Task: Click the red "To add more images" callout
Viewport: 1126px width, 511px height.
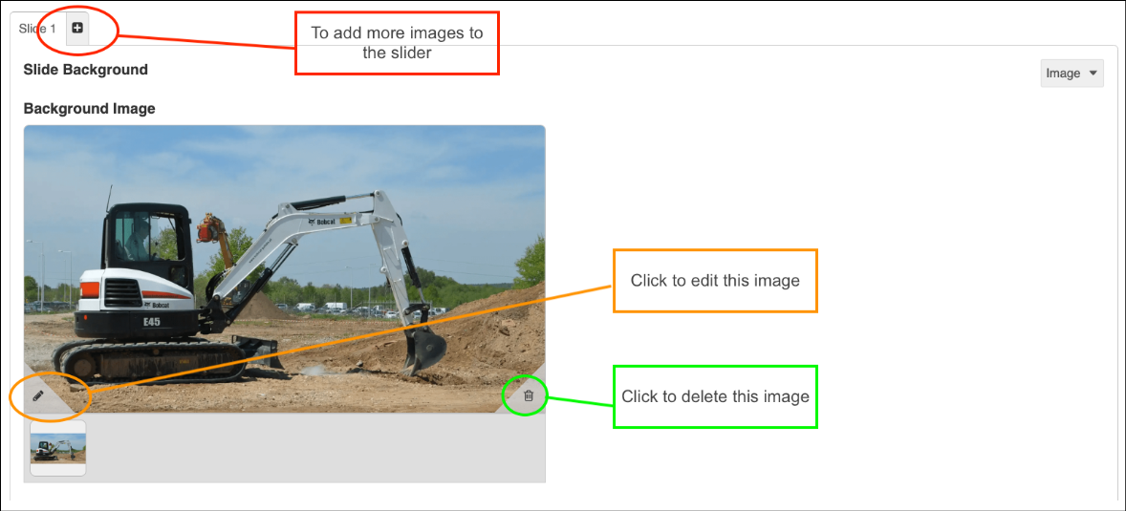Action: click(x=397, y=43)
